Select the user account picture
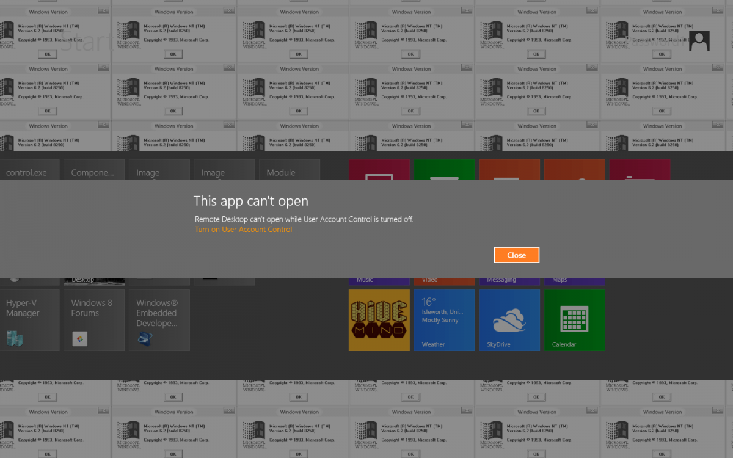The width and height of the screenshot is (733, 458). click(699, 41)
